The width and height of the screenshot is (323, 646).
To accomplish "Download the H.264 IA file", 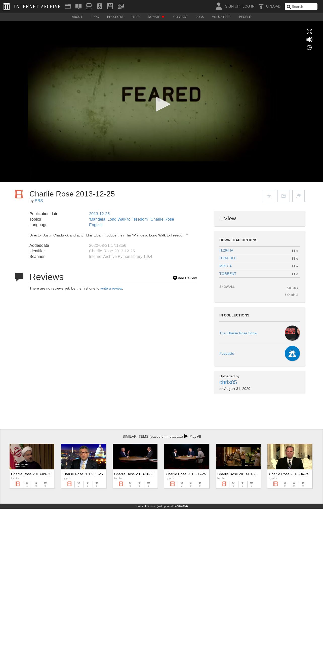I will pos(226,250).
